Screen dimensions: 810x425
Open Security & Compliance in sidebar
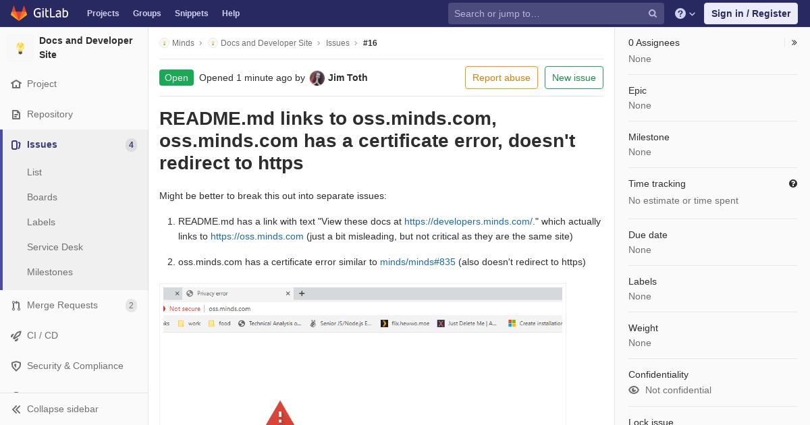(x=74, y=366)
